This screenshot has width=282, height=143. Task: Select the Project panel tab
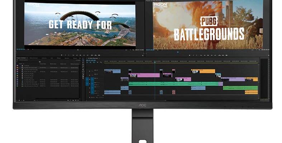[21, 58]
